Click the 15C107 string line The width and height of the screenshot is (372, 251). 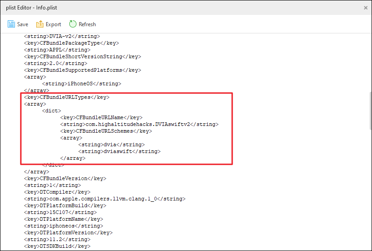60,213
